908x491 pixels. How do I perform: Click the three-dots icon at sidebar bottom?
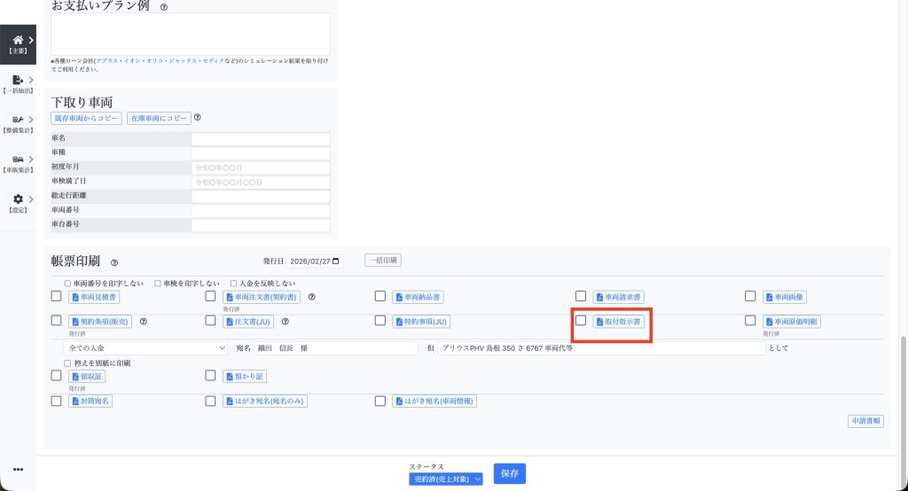click(x=18, y=469)
